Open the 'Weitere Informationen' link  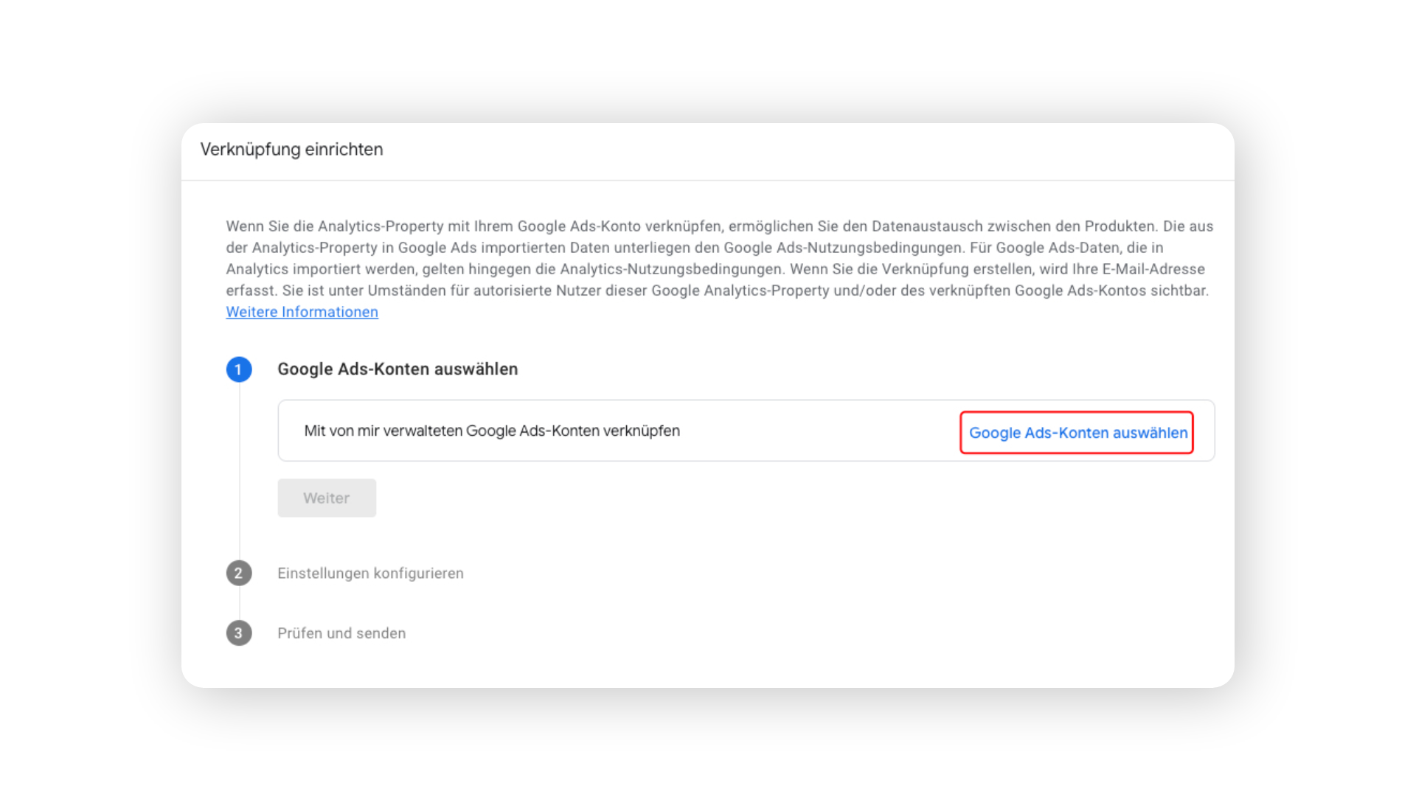pos(302,312)
